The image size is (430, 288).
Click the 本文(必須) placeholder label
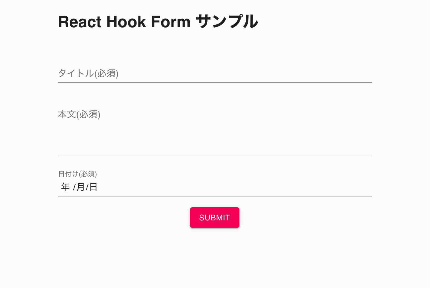(79, 114)
